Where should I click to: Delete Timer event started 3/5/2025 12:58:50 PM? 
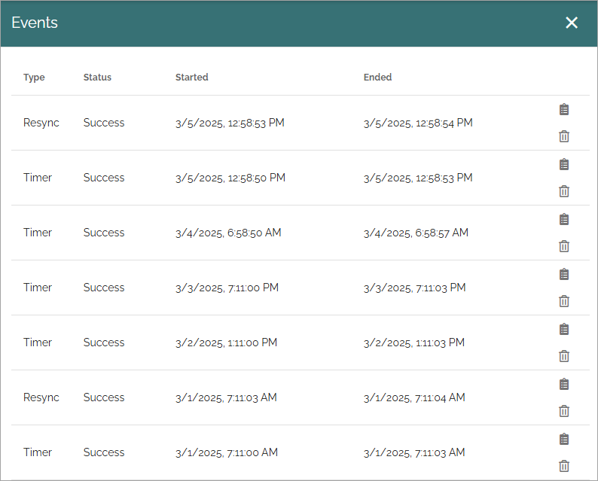(564, 191)
